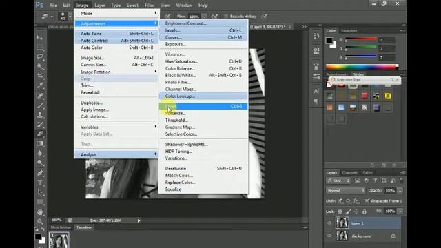Select the Healing Brush tool
441x248 pixels.
(x=40, y=96)
